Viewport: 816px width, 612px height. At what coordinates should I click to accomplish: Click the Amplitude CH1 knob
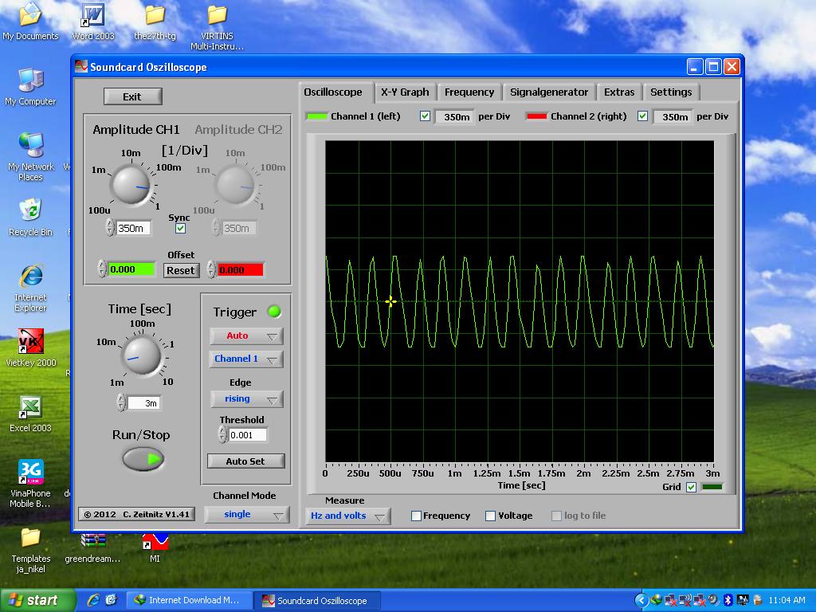click(x=131, y=184)
